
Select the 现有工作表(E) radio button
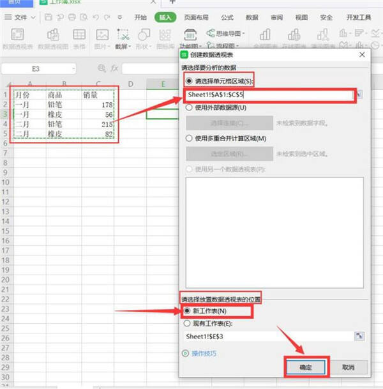(x=187, y=323)
